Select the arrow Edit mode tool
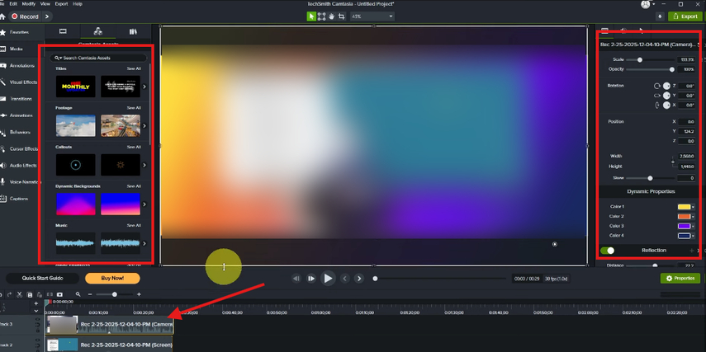This screenshot has height=352, width=706. coord(311,16)
